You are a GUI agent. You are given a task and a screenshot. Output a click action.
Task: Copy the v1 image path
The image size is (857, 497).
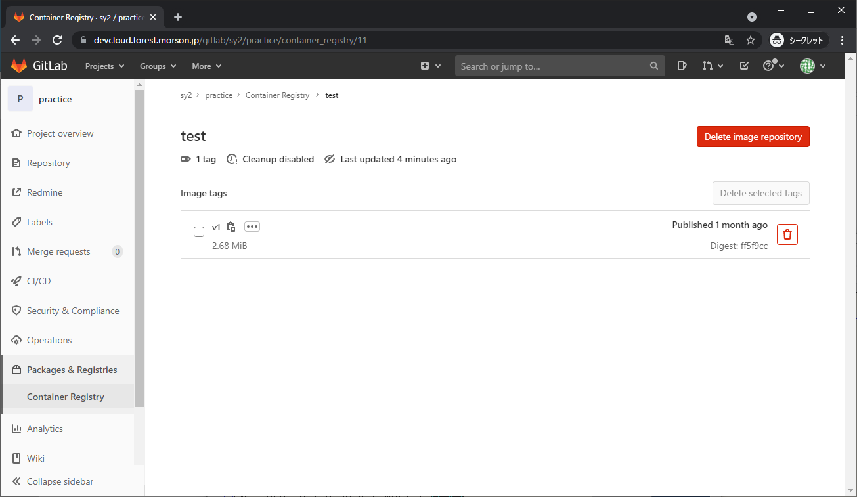click(231, 227)
